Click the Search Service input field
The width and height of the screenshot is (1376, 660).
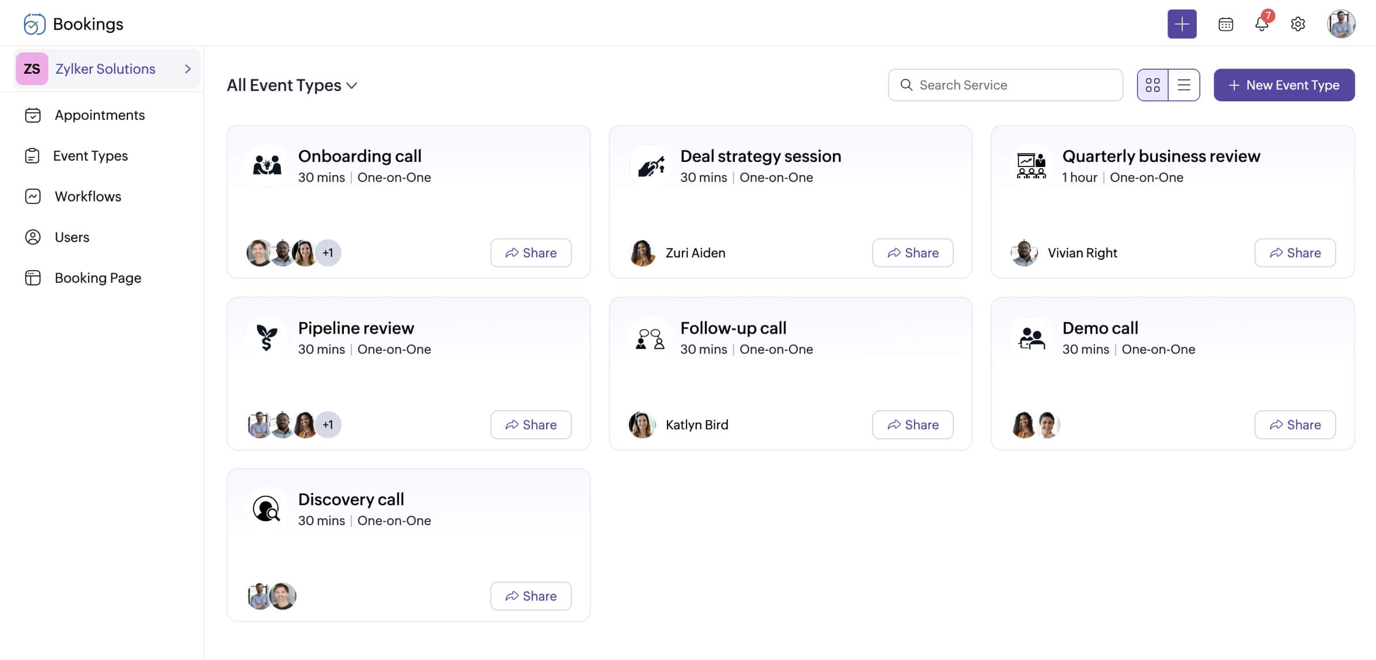(x=1005, y=85)
